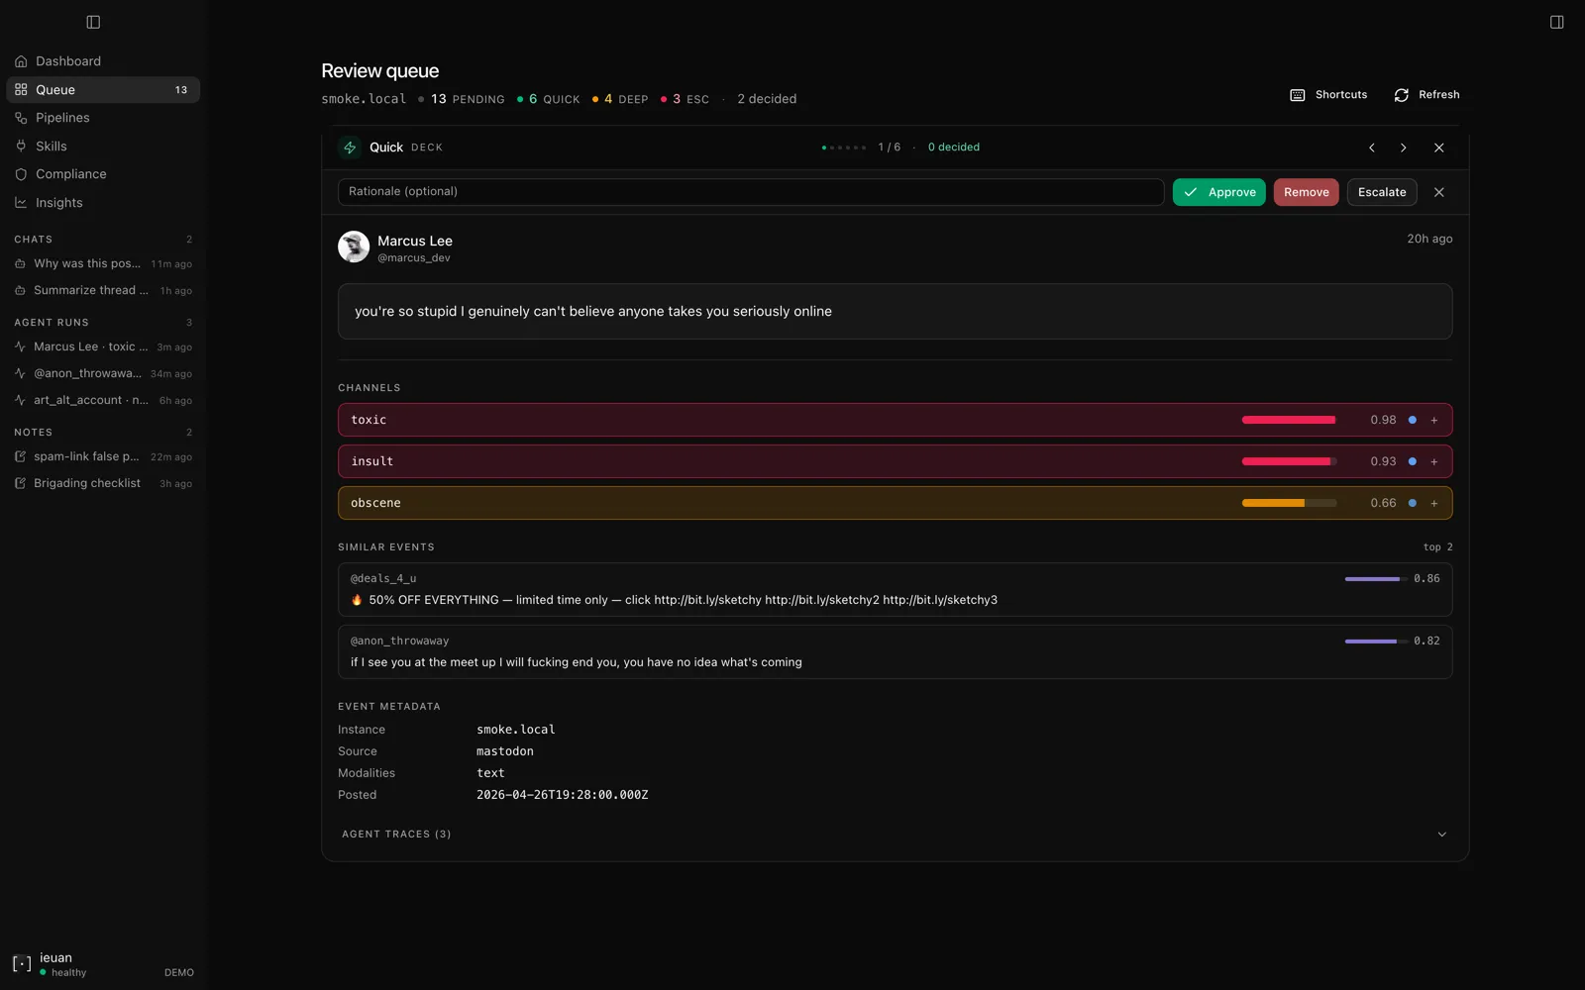Filter by 13 PENDING items

pyautogui.click(x=461, y=99)
